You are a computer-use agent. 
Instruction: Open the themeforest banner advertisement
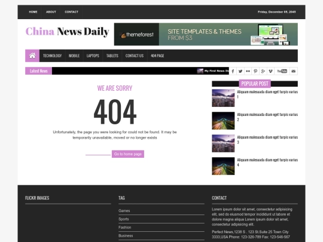(x=206, y=34)
